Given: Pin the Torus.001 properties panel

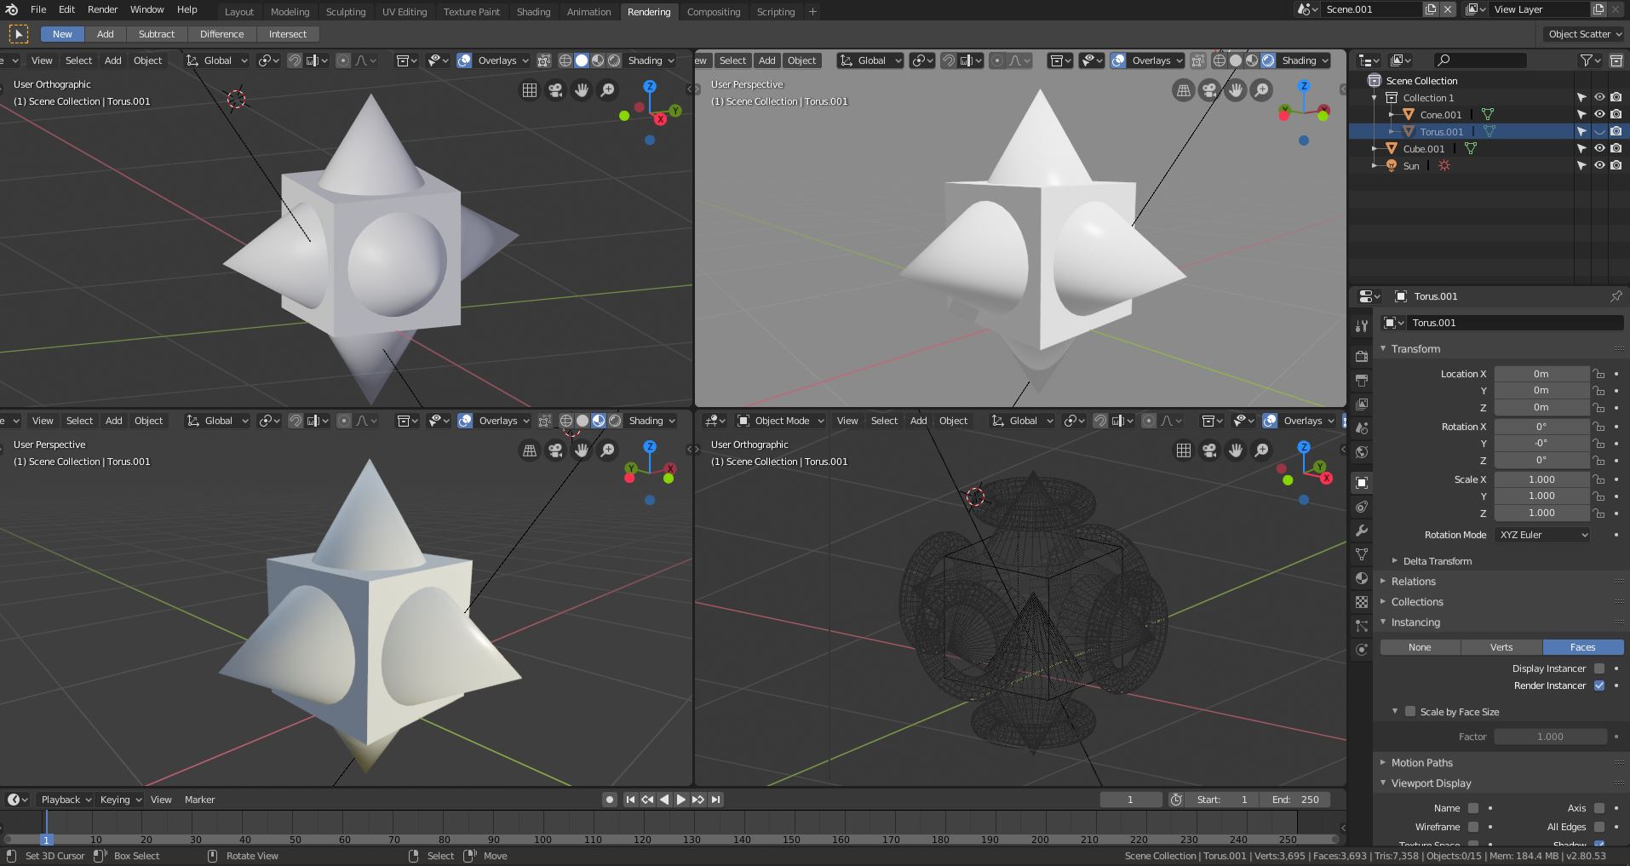Looking at the screenshot, I should coord(1616,296).
